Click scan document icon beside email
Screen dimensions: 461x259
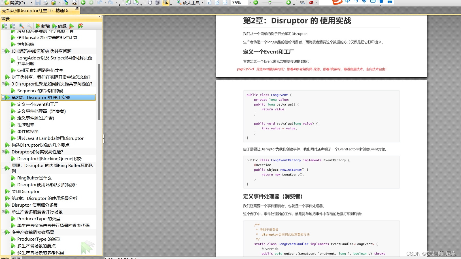point(65,3)
